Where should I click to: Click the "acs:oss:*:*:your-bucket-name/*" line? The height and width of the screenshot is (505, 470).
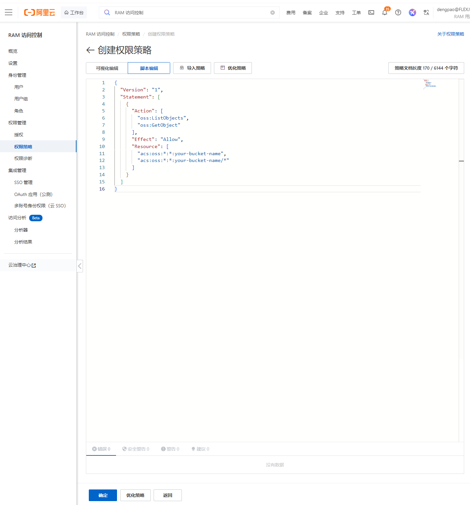[183, 160]
